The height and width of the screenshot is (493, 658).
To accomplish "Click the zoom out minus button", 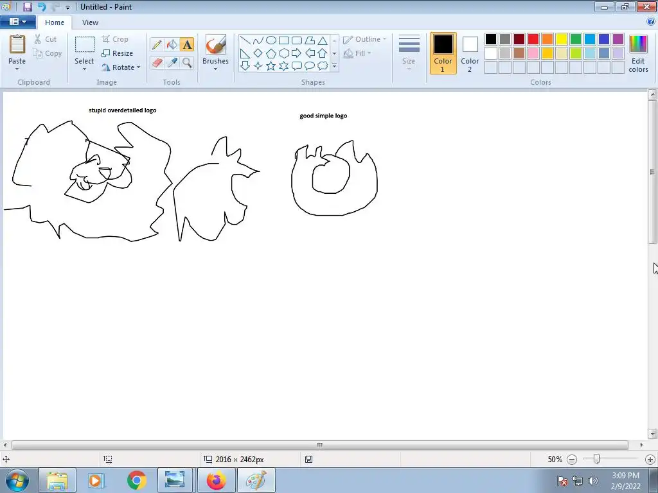I will click(x=572, y=460).
